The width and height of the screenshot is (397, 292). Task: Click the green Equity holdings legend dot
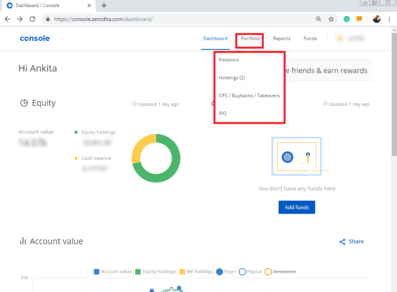[x=76, y=132]
